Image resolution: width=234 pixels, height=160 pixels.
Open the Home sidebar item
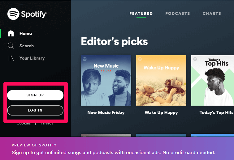(25, 33)
